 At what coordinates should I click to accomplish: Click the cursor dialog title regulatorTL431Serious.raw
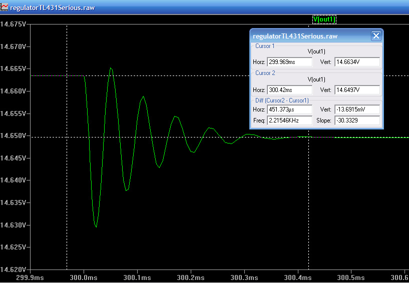pos(295,36)
